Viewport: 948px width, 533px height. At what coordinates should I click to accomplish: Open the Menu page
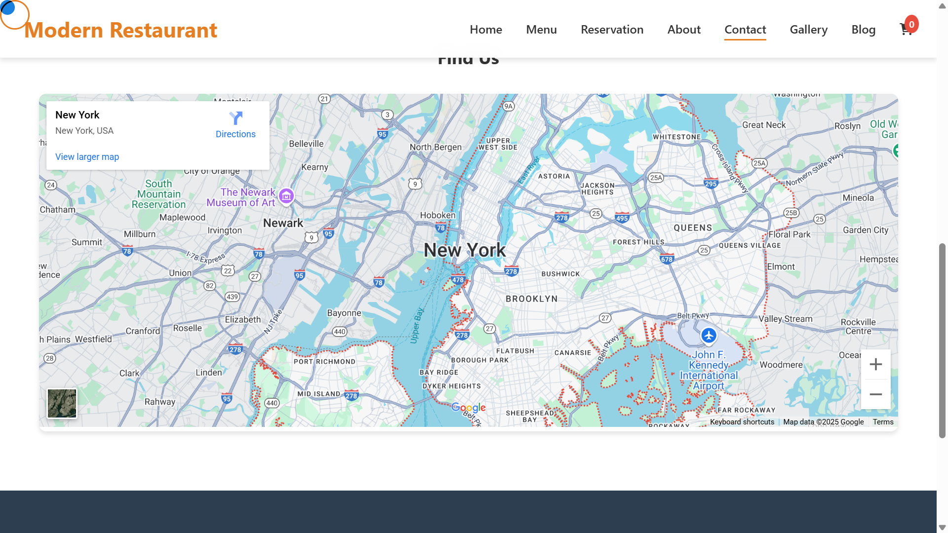pos(541,30)
